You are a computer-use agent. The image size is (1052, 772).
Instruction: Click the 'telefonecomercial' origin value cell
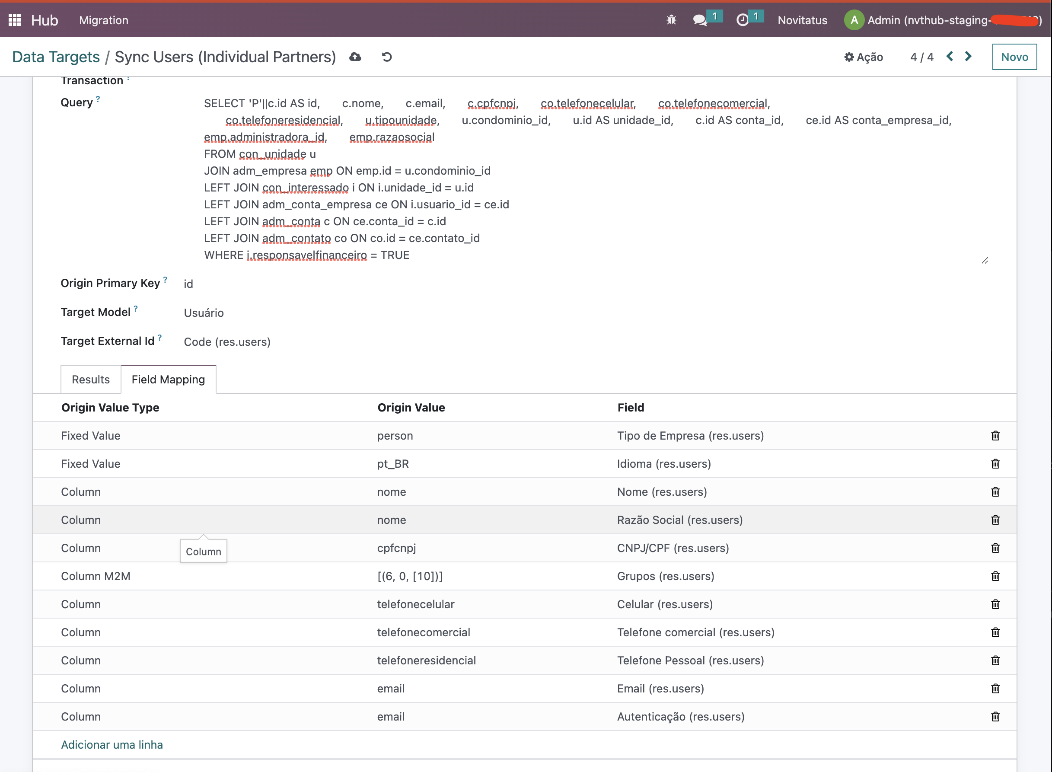pyautogui.click(x=424, y=632)
